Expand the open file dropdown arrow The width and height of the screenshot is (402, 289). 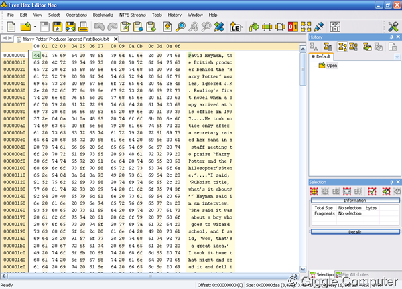[x=35, y=27]
